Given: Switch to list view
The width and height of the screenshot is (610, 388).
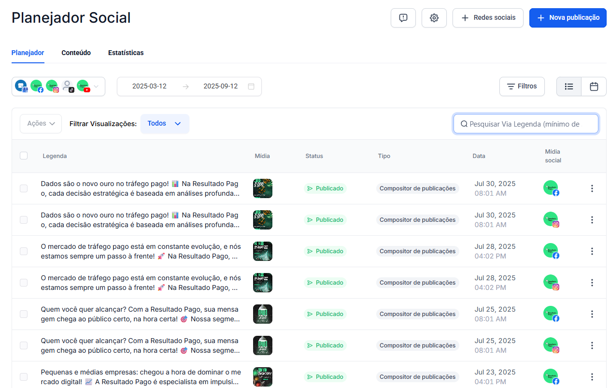Looking at the screenshot, I should pos(569,86).
